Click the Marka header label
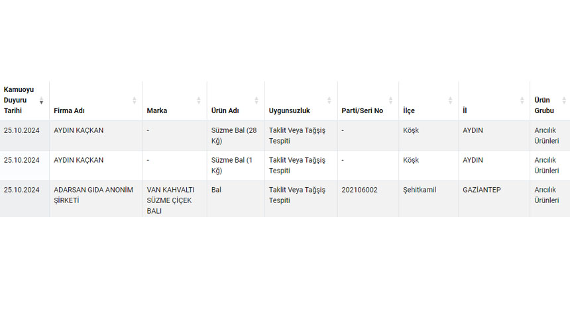The width and height of the screenshot is (570, 334). pyautogui.click(x=157, y=110)
